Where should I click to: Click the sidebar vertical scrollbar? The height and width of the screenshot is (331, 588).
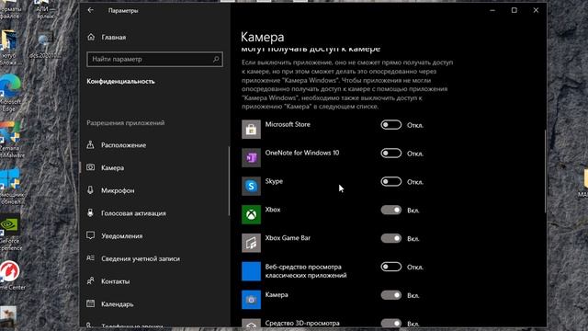point(229,181)
